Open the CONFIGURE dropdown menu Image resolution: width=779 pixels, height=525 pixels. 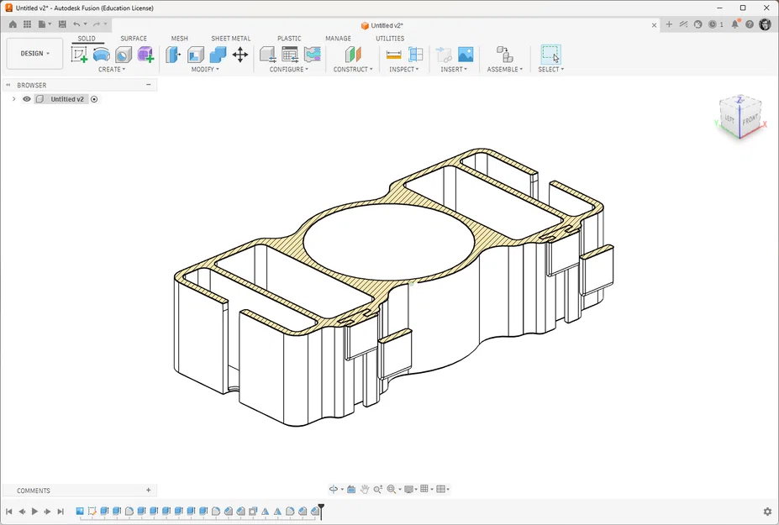point(288,70)
